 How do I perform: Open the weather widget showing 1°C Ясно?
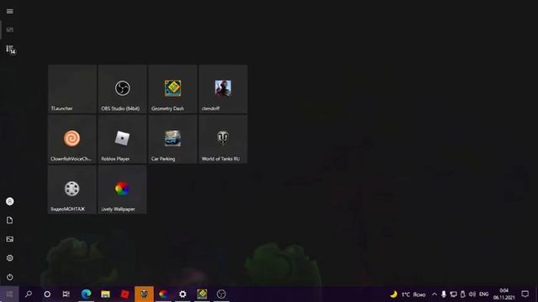click(408, 294)
